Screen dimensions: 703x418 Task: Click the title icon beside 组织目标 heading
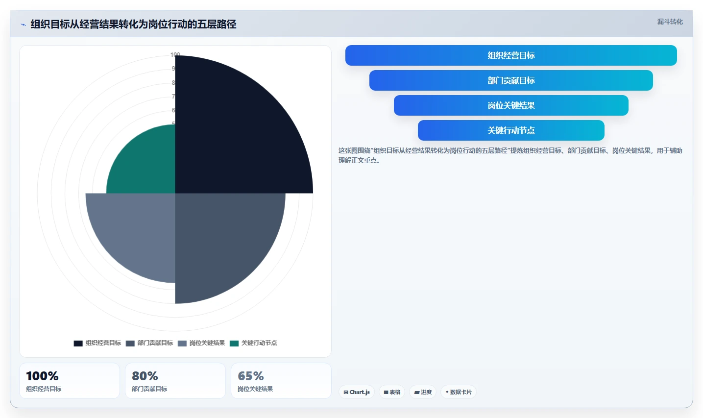tap(23, 25)
